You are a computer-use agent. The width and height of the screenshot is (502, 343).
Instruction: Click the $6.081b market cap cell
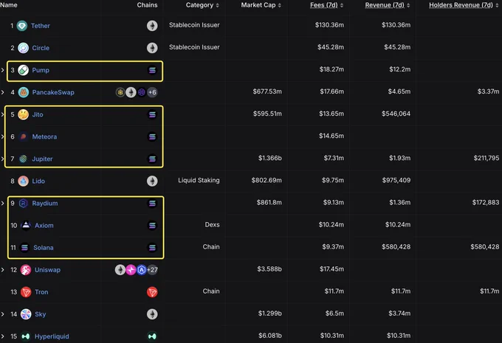[x=270, y=336]
